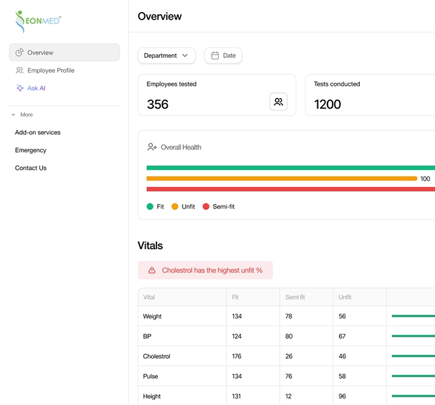
Task: Toggle the Semi-fit legend red dot
Action: (206, 207)
